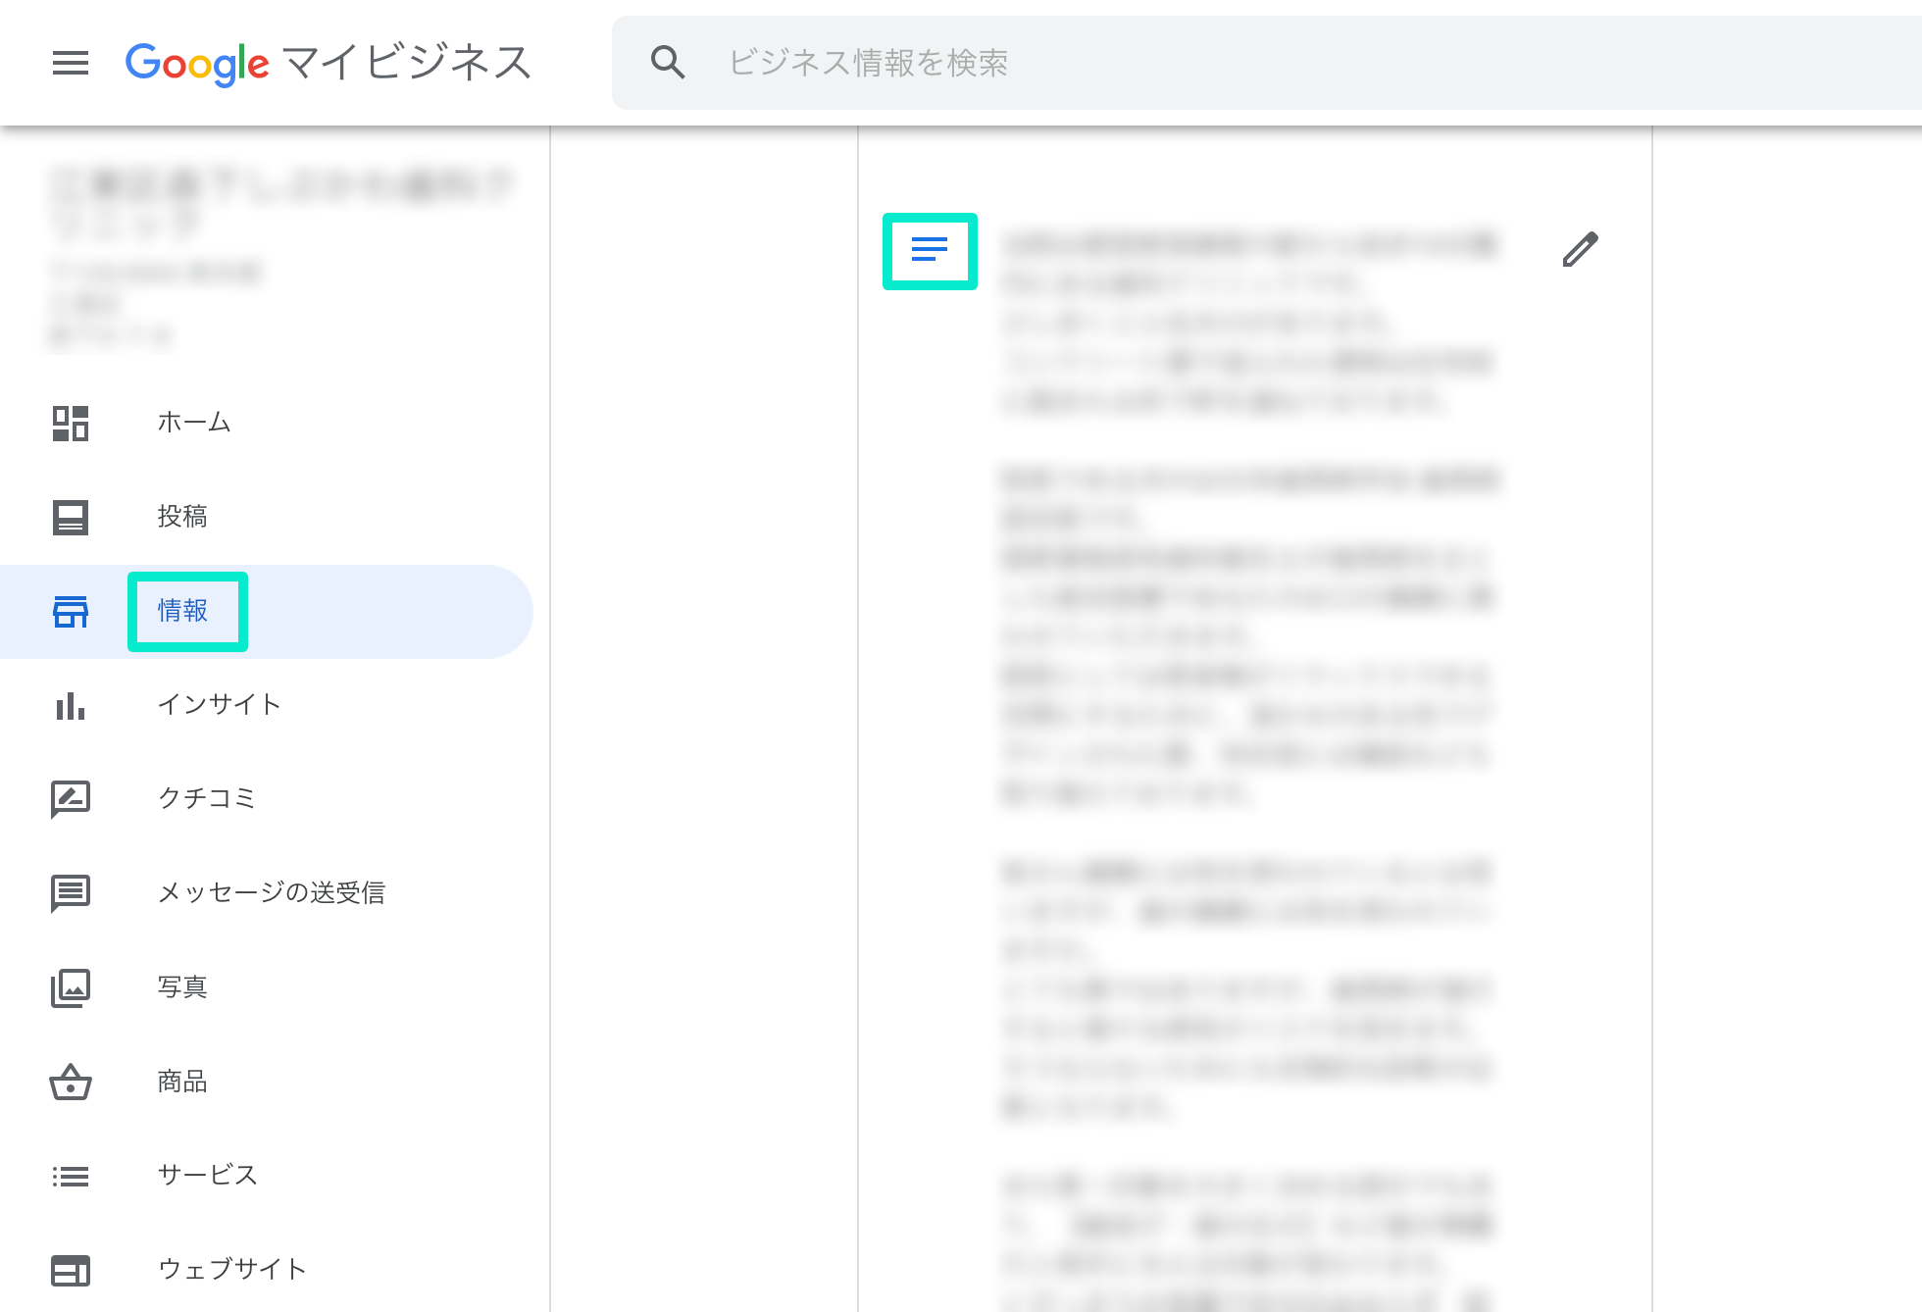Click the サービス list icon
This screenshot has width=1922, height=1312.
click(71, 1176)
